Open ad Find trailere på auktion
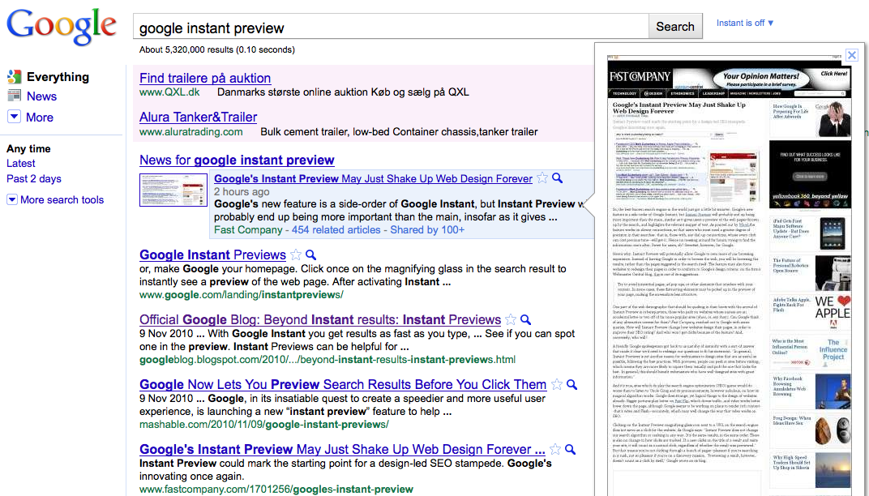Image resolution: width=869 pixels, height=496 pixels. [205, 78]
